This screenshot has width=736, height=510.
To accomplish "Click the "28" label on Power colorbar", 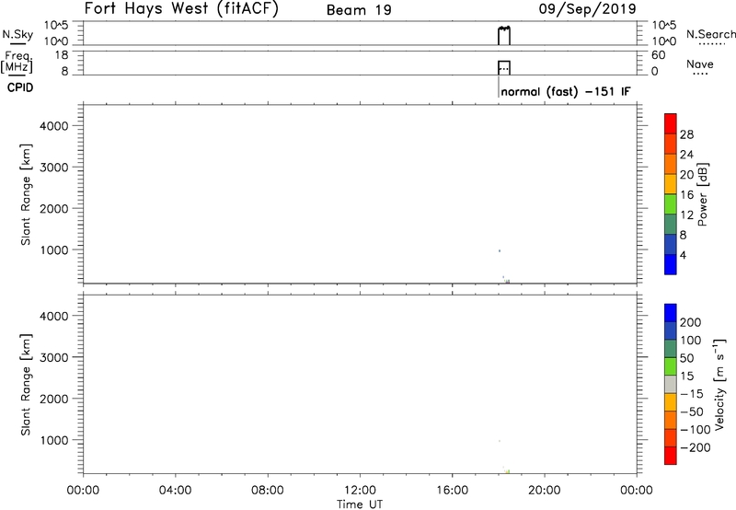I will 686,134.
